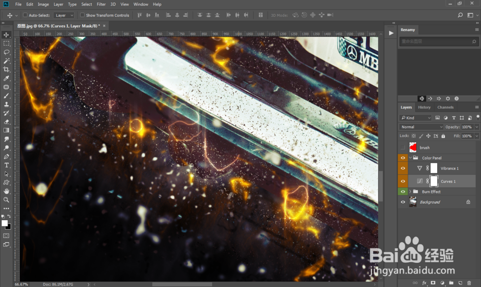Select the Brush tool

tap(6, 96)
